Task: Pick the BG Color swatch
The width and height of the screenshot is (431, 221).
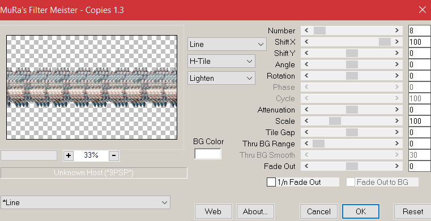Action: click(x=208, y=154)
